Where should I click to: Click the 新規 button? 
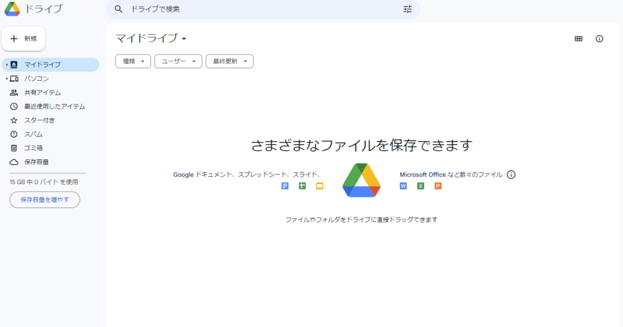point(24,38)
